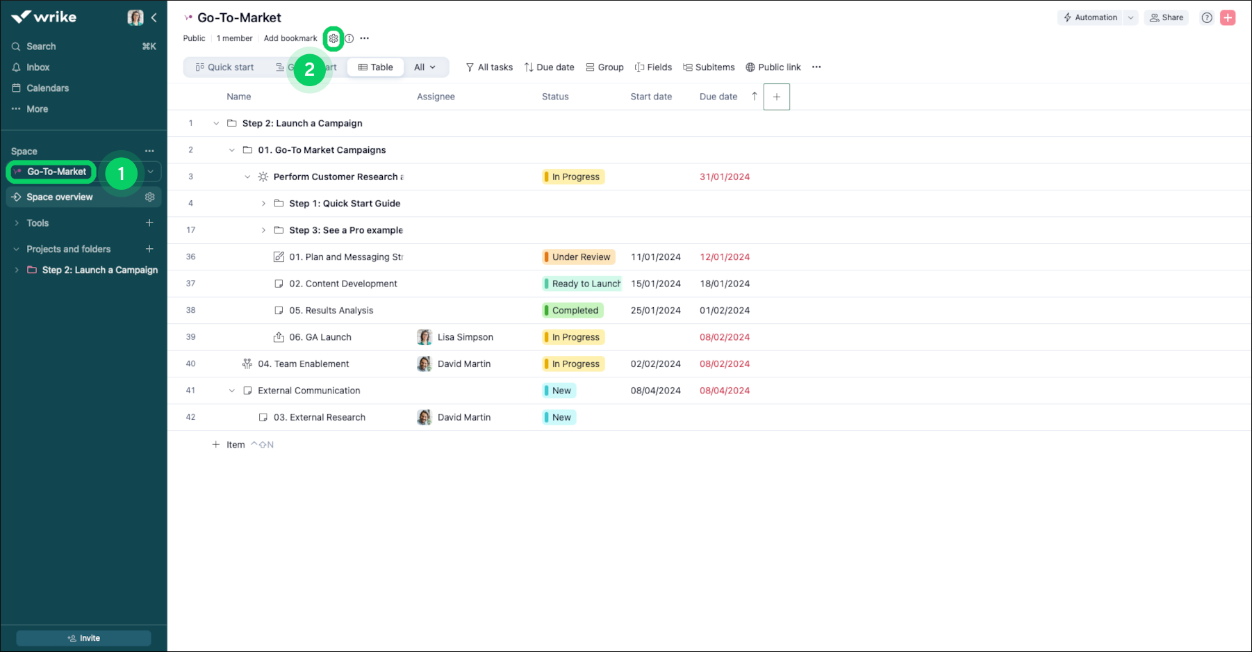1252x652 pixels.
Task: Toggle Due date sort order arrow
Action: pos(755,97)
